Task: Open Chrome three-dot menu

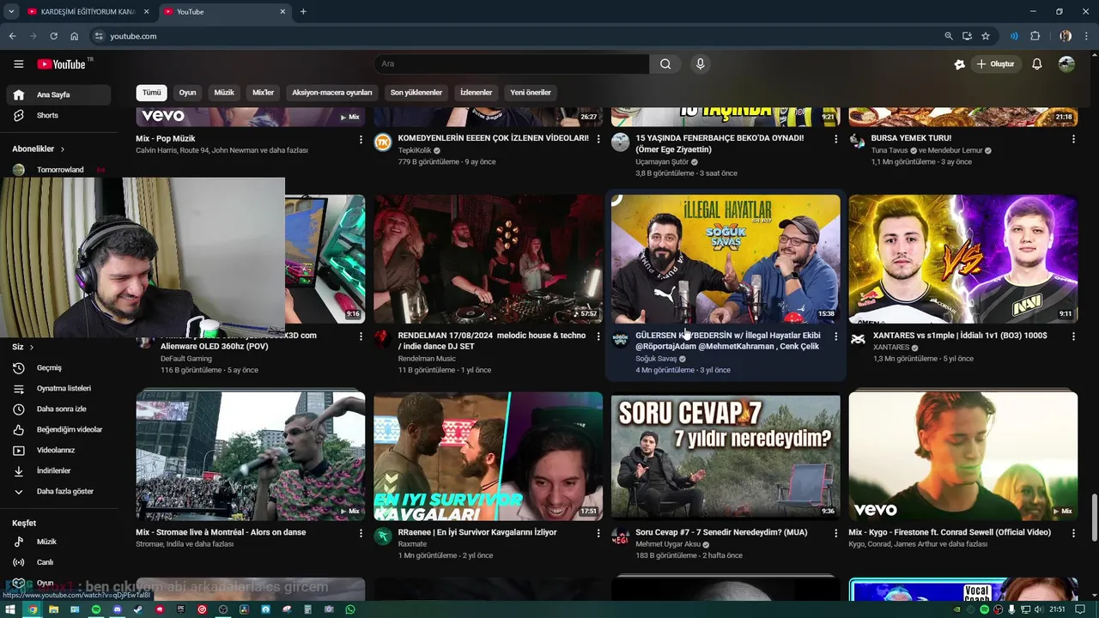Action: coord(1086,36)
